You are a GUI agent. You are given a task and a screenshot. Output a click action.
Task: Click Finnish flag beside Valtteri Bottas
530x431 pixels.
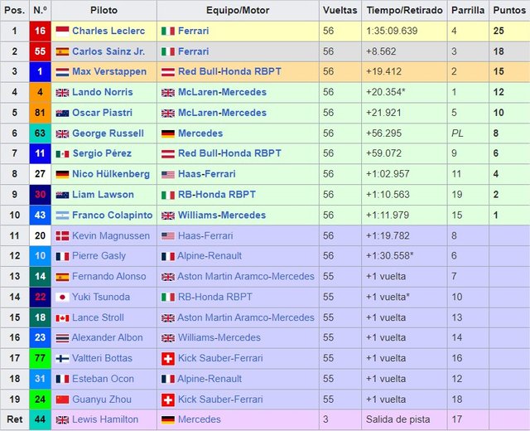[x=62, y=359]
